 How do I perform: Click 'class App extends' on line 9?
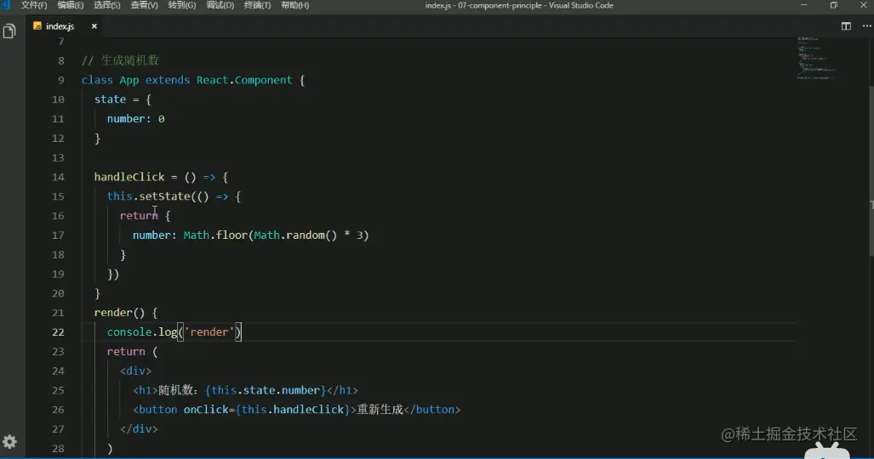135,80
